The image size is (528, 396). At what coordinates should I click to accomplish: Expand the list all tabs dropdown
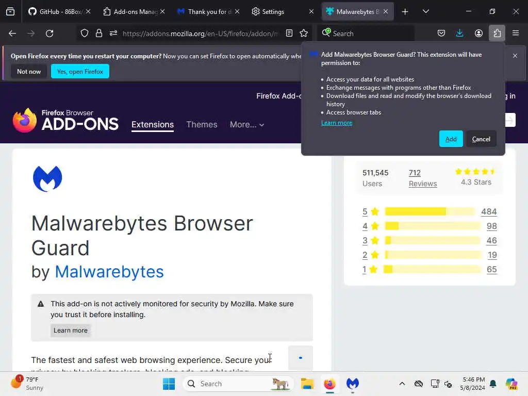coord(425,12)
